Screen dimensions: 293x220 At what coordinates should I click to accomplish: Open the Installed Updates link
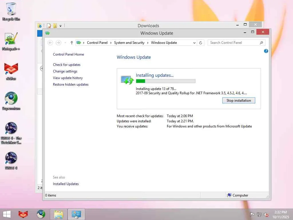pyautogui.click(x=66, y=184)
